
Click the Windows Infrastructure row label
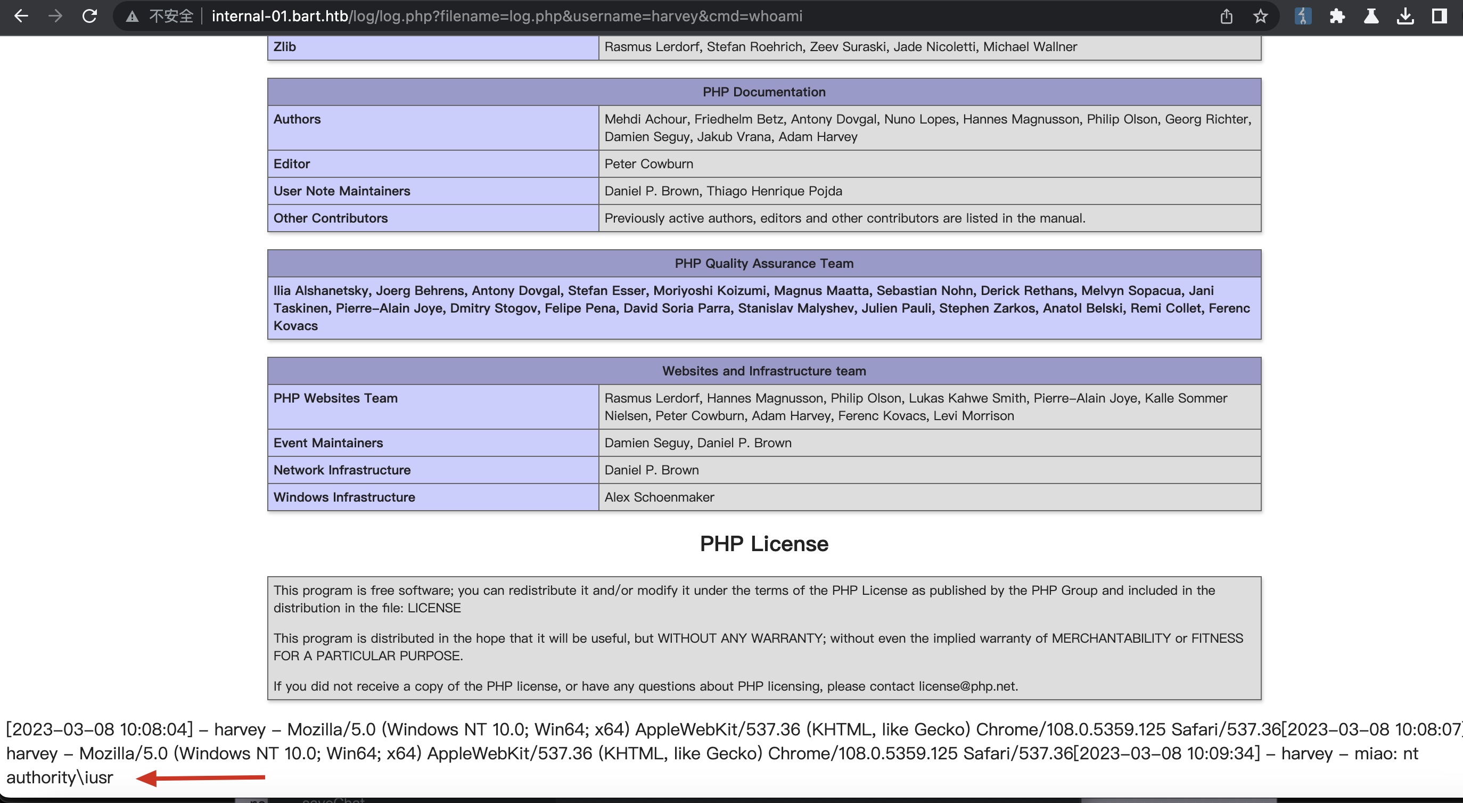344,497
